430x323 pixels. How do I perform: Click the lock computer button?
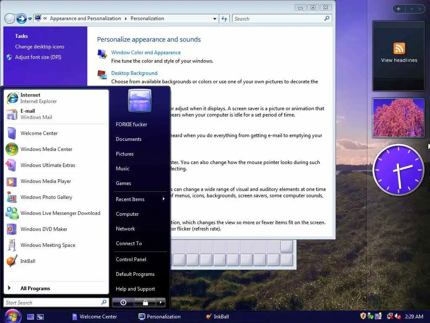[x=145, y=302]
